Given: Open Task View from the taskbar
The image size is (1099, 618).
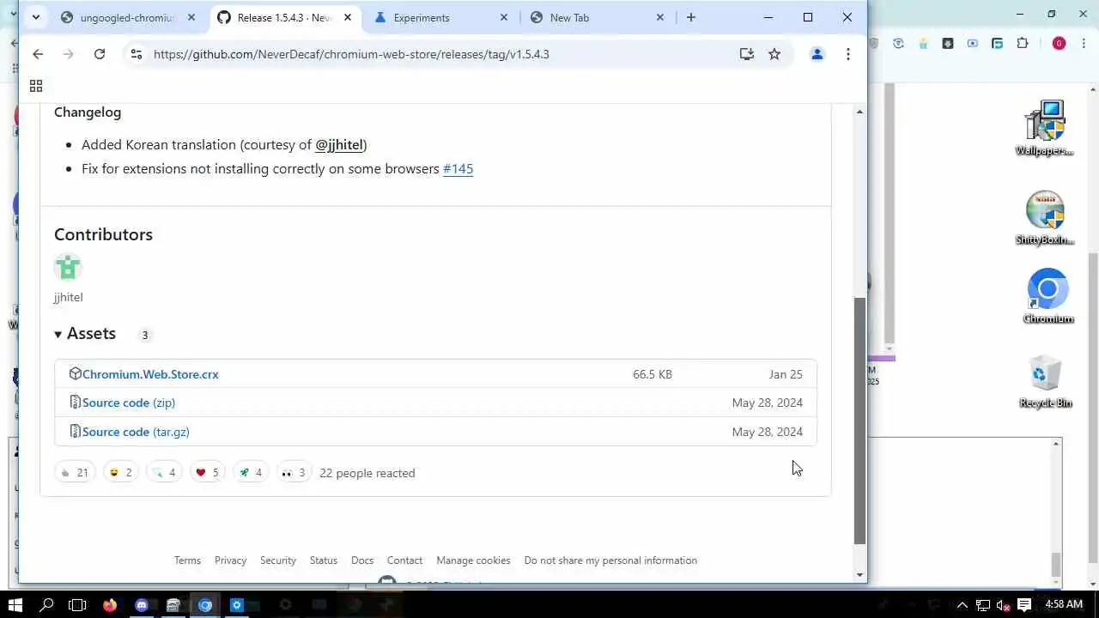Looking at the screenshot, I should pyautogui.click(x=77, y=605).
